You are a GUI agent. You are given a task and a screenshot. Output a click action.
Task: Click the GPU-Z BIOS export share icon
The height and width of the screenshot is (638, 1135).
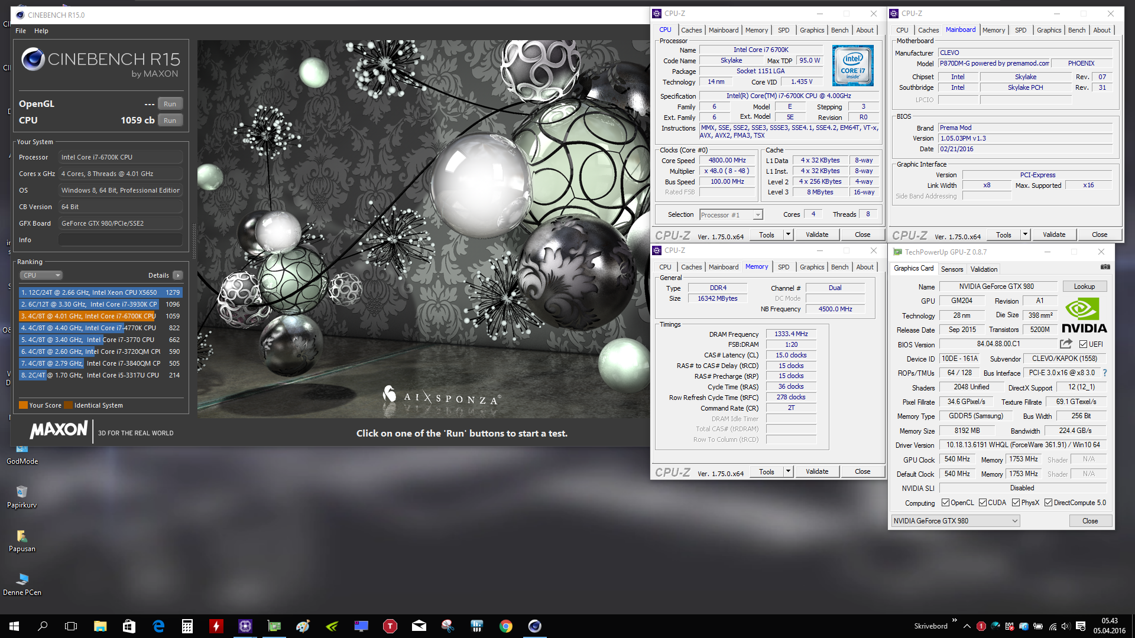tap(1066, 344)
